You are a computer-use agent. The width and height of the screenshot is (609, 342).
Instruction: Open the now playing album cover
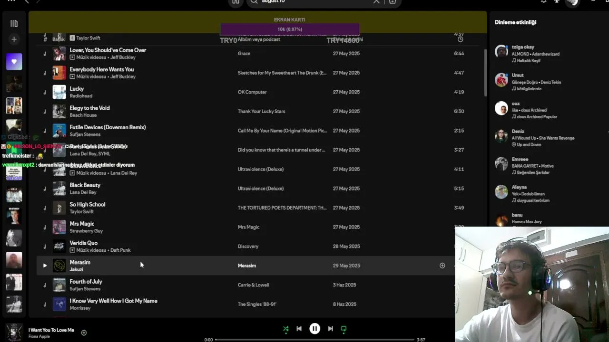(x=14, y=332)
